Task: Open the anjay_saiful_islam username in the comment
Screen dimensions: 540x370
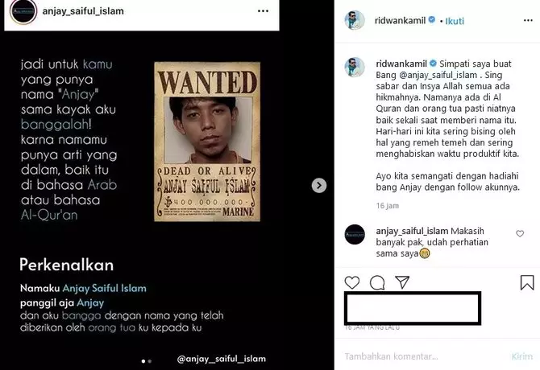Action: (412, 231)
